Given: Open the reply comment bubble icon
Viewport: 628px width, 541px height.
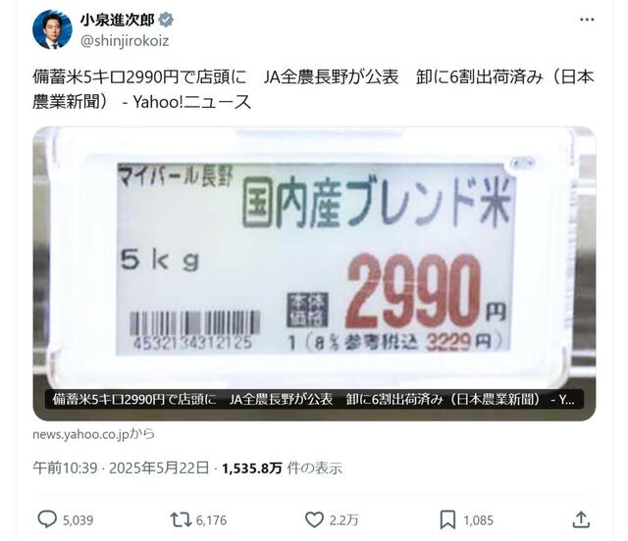Looking at the screenshot, I should click(47, 519).
